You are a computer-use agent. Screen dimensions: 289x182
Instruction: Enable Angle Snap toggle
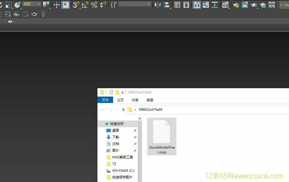coord(85,5)
